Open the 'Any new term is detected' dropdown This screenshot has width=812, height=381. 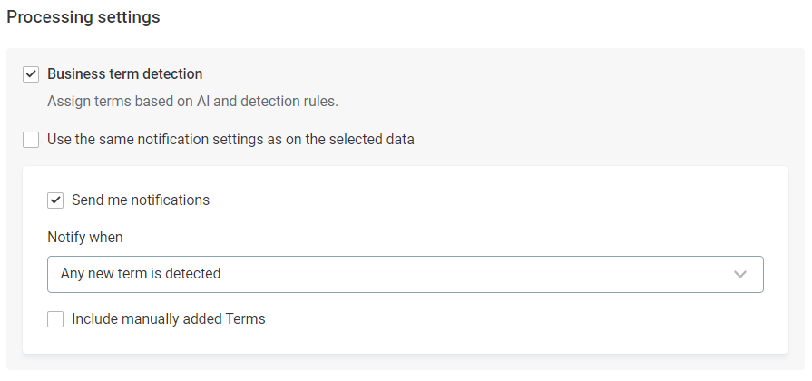click(405, 274)
